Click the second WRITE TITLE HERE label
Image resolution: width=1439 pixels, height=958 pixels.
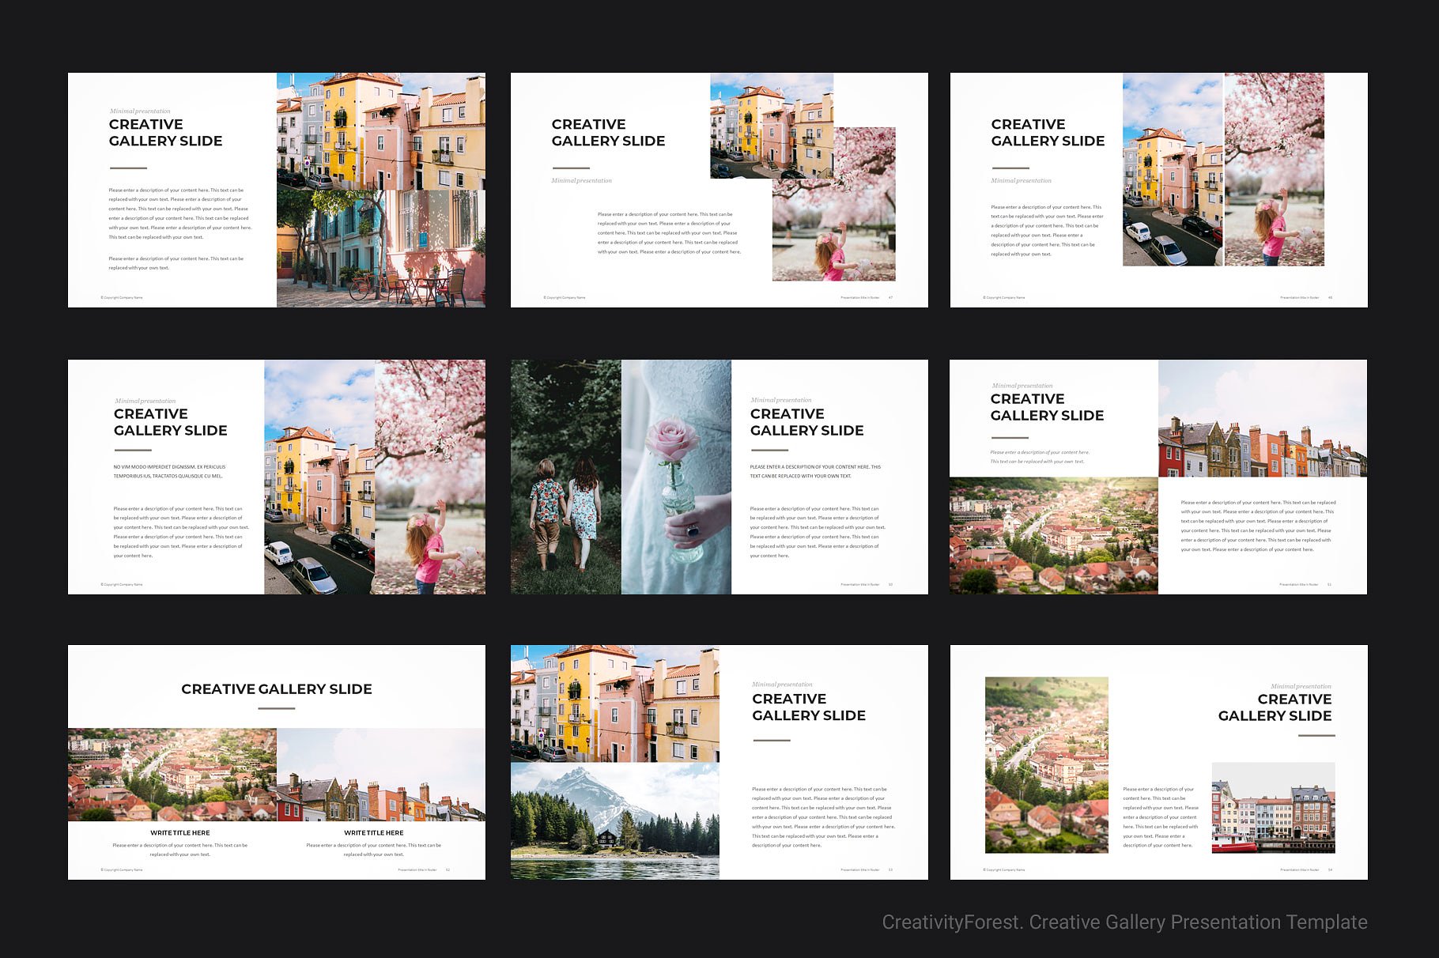372,832
